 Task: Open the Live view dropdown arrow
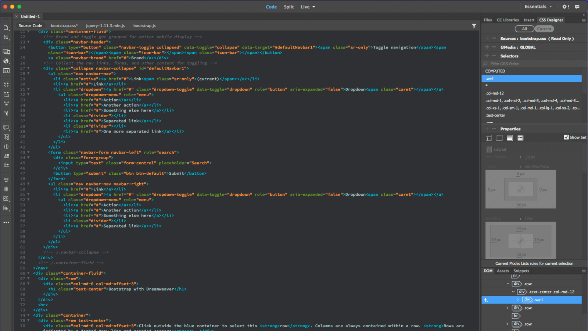coord(314,7)
